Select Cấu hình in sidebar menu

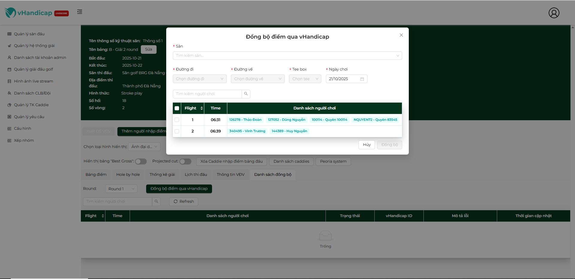tap(22, 129)
